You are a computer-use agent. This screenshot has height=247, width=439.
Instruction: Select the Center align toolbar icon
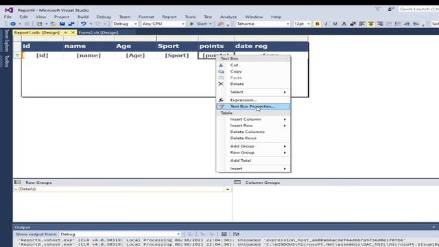371,24
